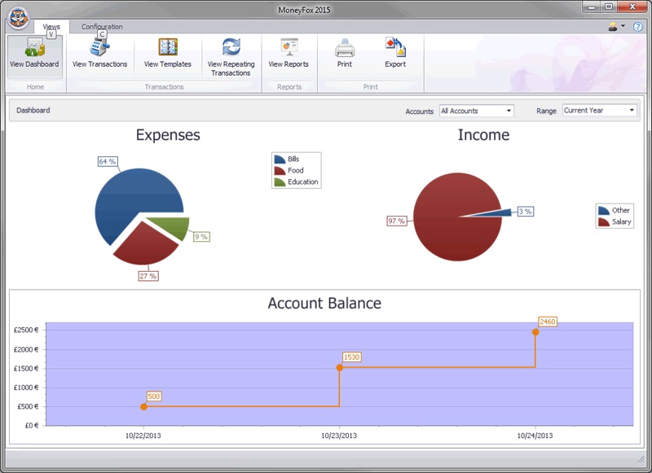The width and height of the screenshot is (652, 473).
Task: Minimize the MoneyFox 2015 window
Action: point(592,7)
